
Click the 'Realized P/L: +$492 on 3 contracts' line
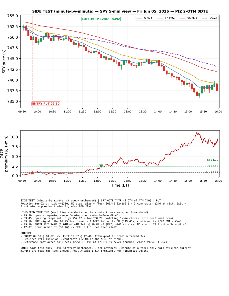pos(72,239)
